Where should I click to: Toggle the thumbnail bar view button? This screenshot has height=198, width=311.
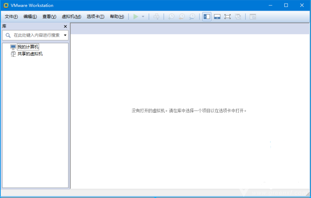tap(217, 17)
